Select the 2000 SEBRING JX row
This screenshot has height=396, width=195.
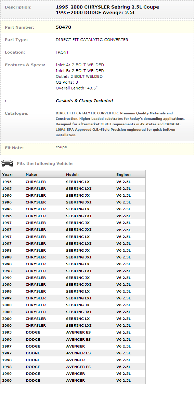click(x=73, y=305)
